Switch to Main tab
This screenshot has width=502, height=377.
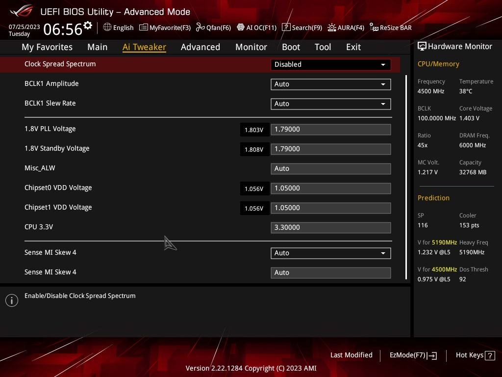pyautogui.click(x=98, y=47)
